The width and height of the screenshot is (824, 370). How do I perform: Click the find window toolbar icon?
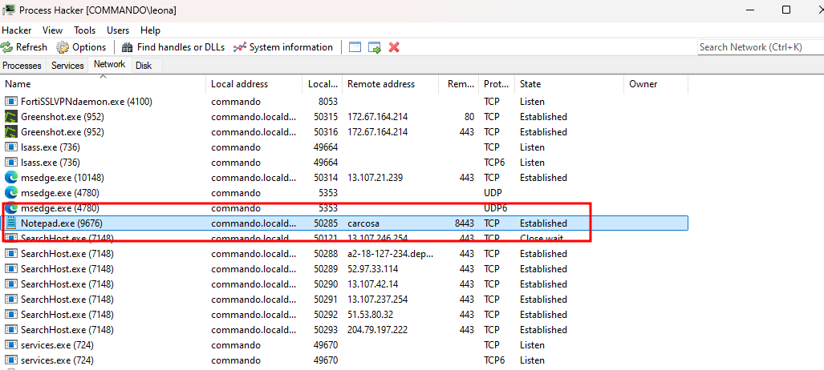tap(355, 47)
